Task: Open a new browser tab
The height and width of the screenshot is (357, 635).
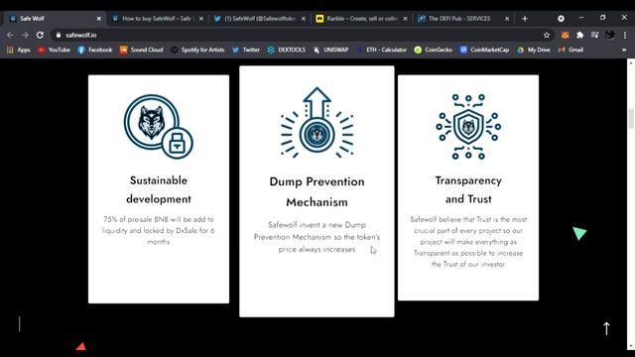Action: point(525,19)
